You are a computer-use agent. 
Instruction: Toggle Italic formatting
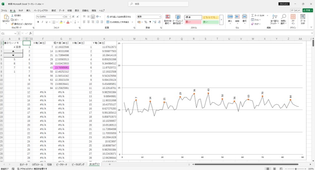42,22
